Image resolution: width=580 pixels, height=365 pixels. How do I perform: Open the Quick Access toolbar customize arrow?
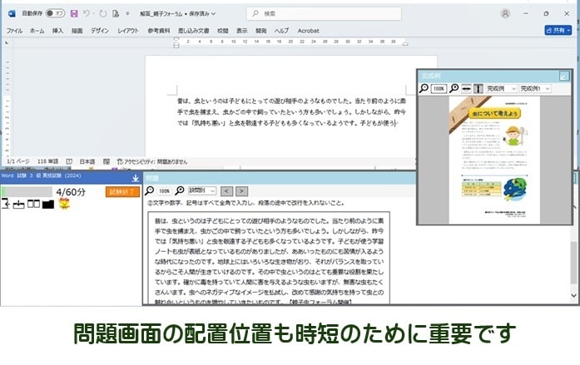(127, 13)
